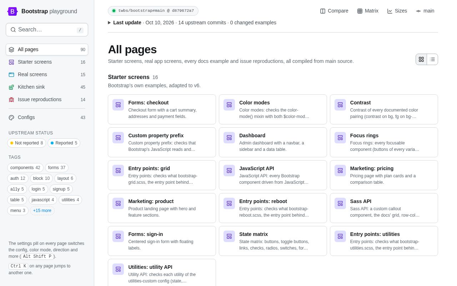
Task: Open the Entry points: reboot card
Action: point(273,208)
